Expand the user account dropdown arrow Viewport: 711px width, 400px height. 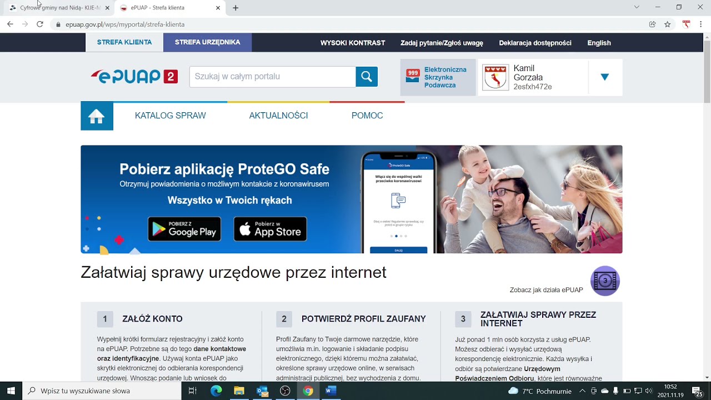pyautogui.click(x=605, y=77)
